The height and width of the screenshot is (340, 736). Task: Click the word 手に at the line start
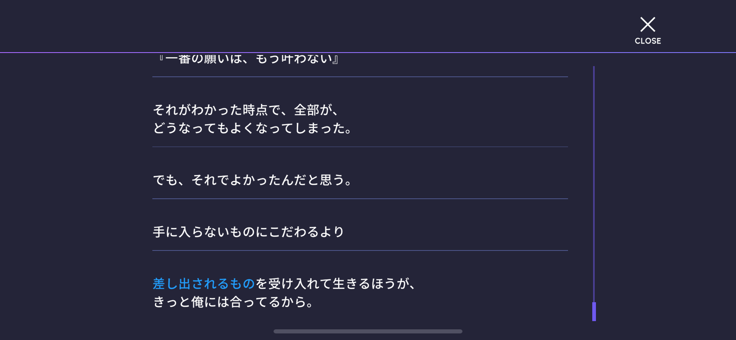[166, 232]
